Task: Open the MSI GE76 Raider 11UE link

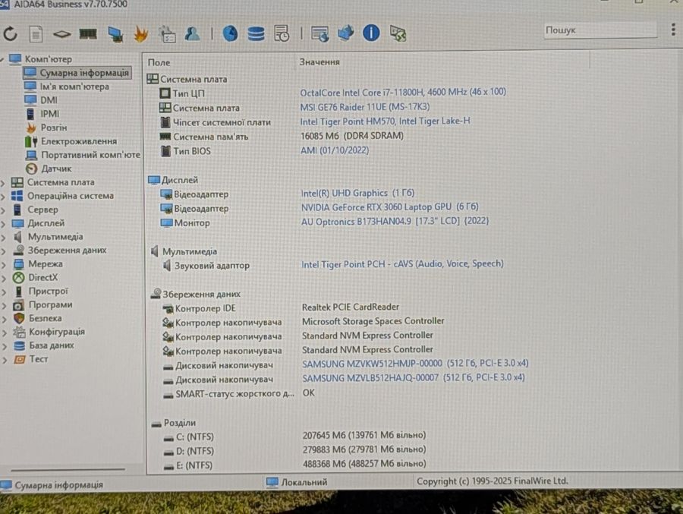Action: 365,107
